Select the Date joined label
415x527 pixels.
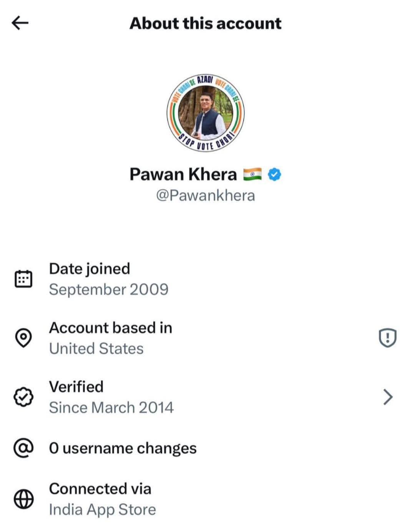point(90,269)
